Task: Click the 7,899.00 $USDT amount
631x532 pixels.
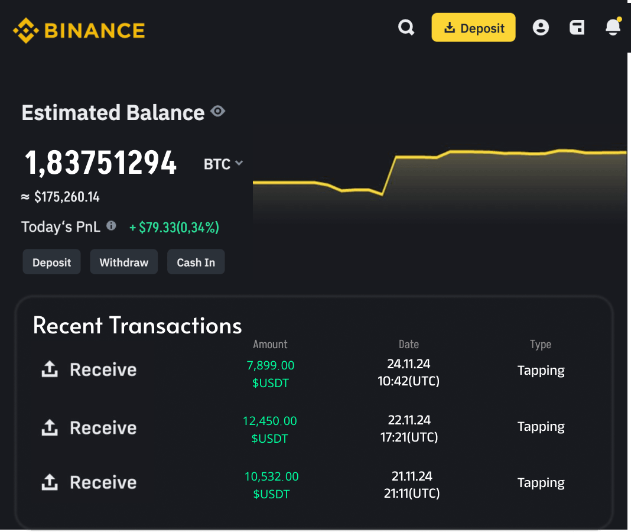Action: pos(271,374)
